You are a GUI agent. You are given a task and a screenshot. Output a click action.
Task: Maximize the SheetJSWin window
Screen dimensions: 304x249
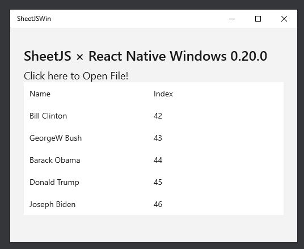pos(258,19)
